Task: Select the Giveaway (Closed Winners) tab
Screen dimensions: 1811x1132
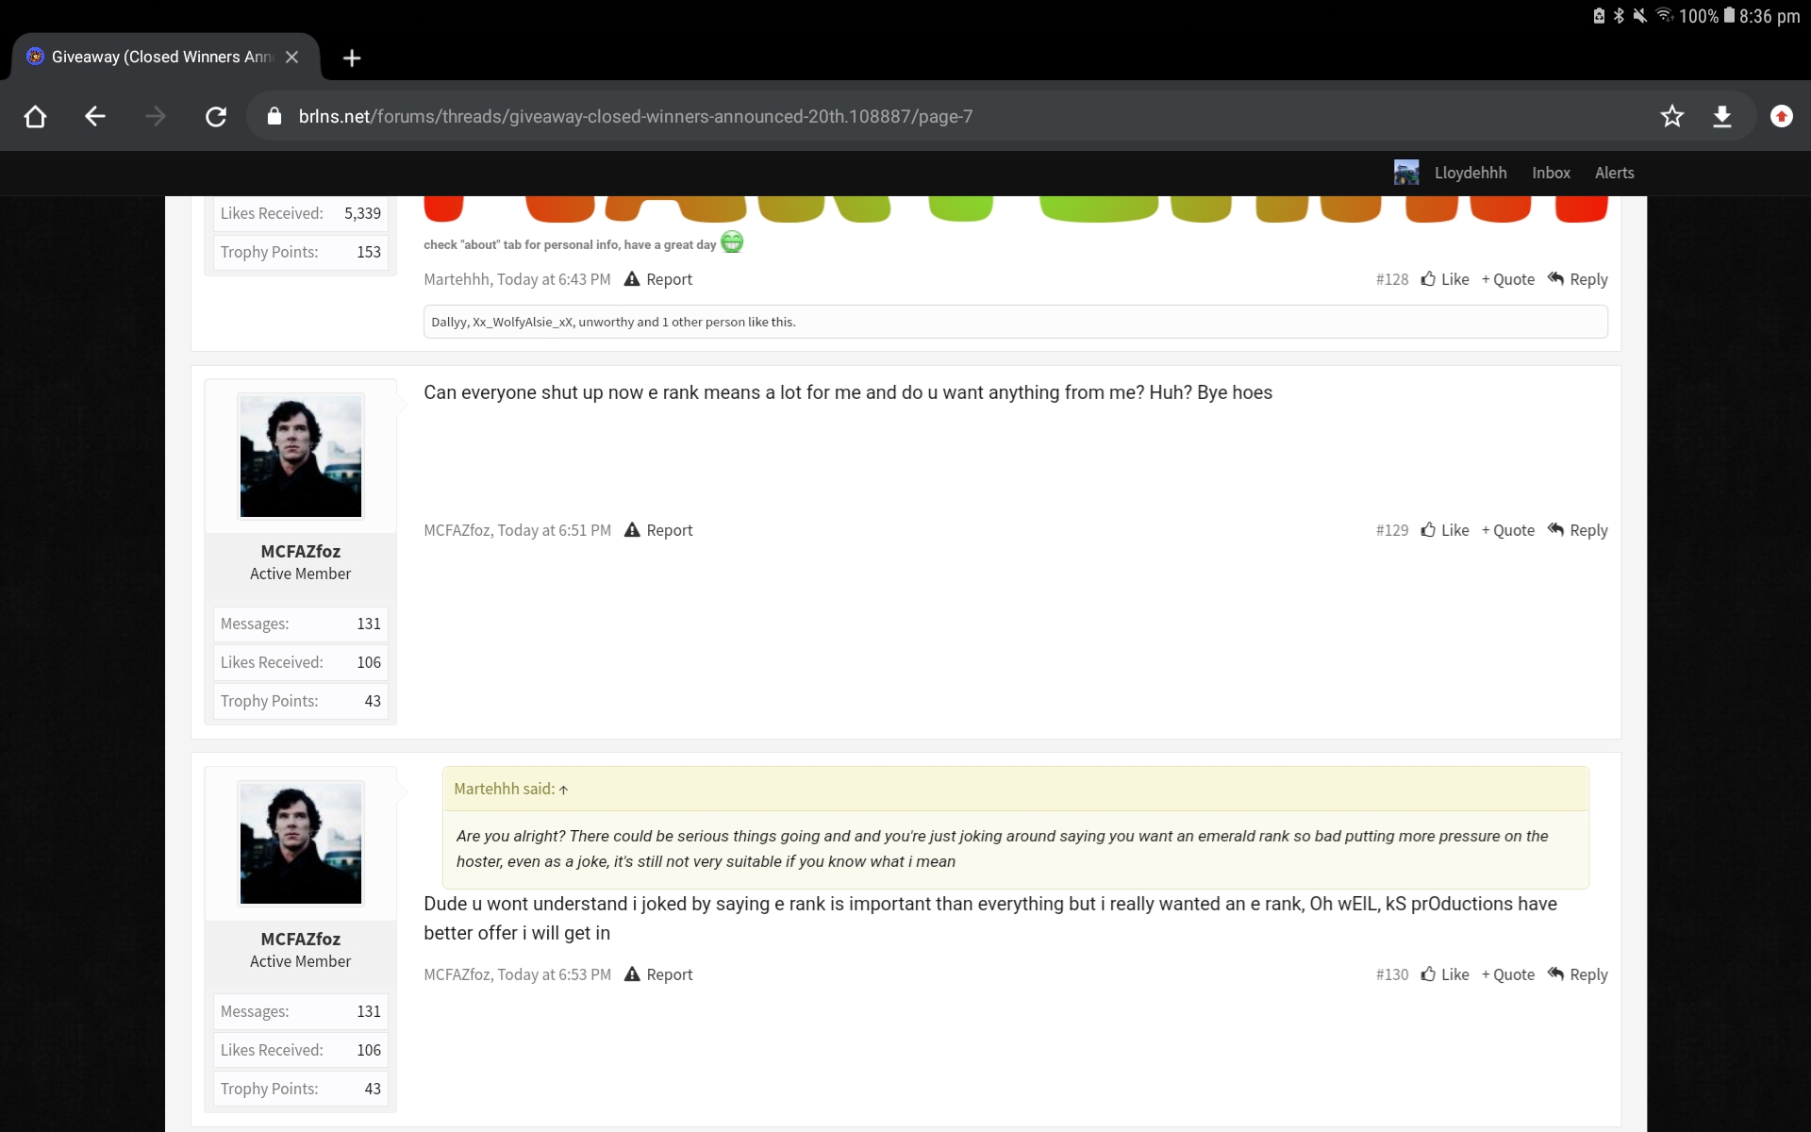Action: 165,57
